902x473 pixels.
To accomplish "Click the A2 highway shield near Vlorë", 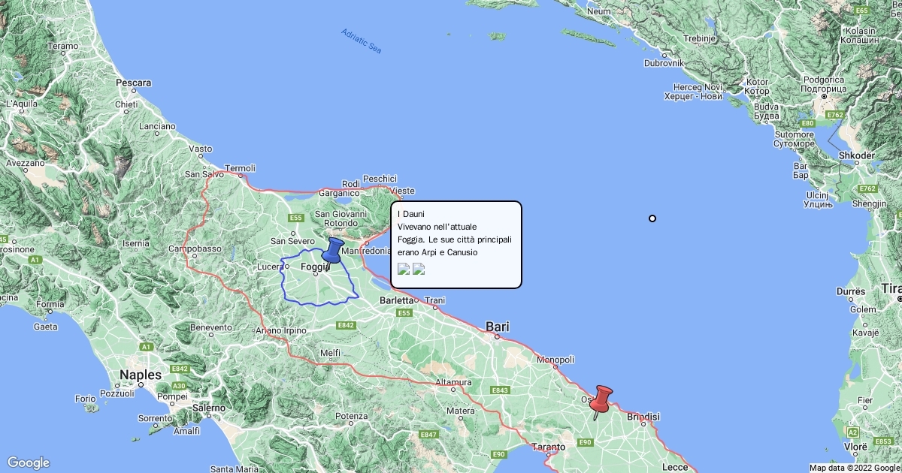I will click(852, 432).
